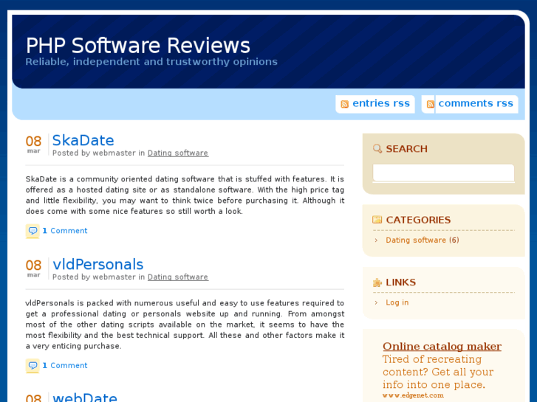Click the arrow bullet before Dating software category
The height and width of the screenshot is (402, 537).
click(x=377, y=240)
